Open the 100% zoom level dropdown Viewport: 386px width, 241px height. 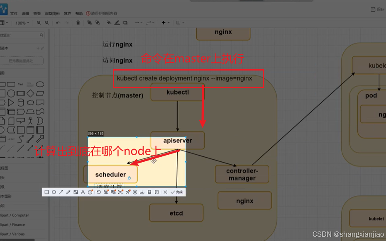[22, 23]
